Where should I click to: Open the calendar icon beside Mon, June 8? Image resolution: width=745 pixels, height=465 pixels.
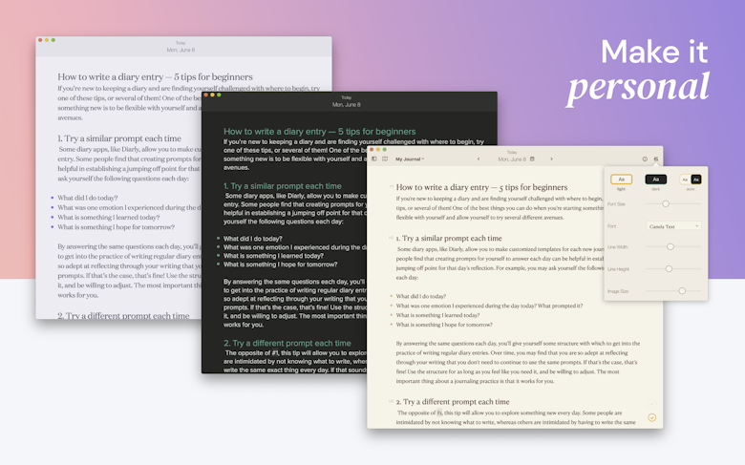click(x=533, y=159)
